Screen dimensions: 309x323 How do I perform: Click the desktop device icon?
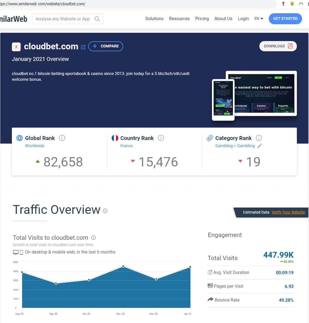pyautogui.click(x=16, y=252)
